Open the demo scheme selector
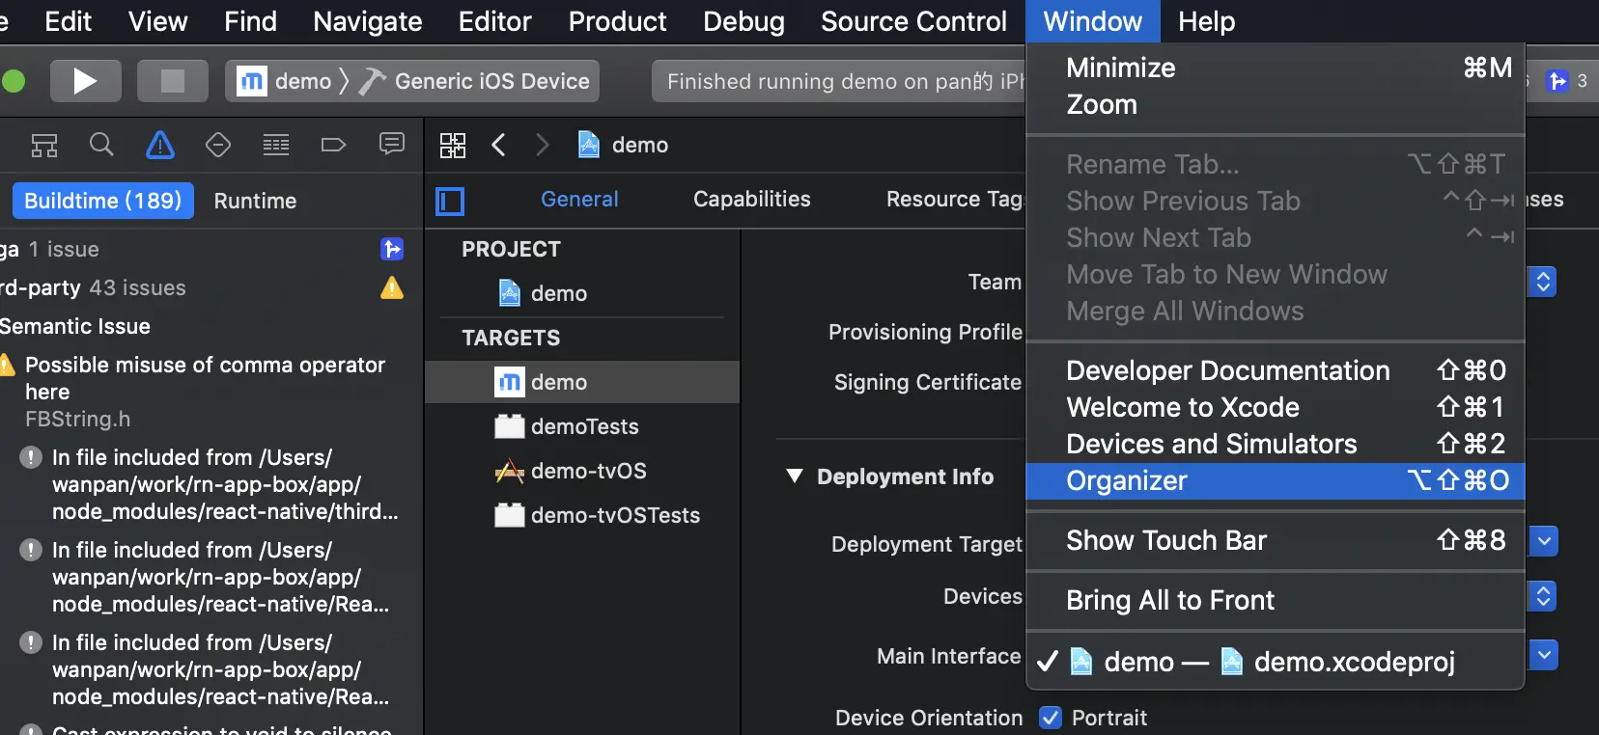This screenshot has width=1599, height=735. (x=286, y=81)
